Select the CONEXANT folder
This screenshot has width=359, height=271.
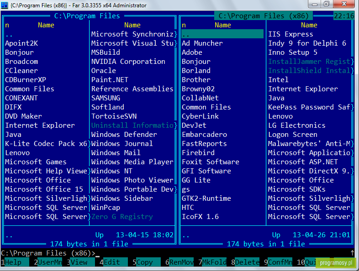click(x=21, y=98)
